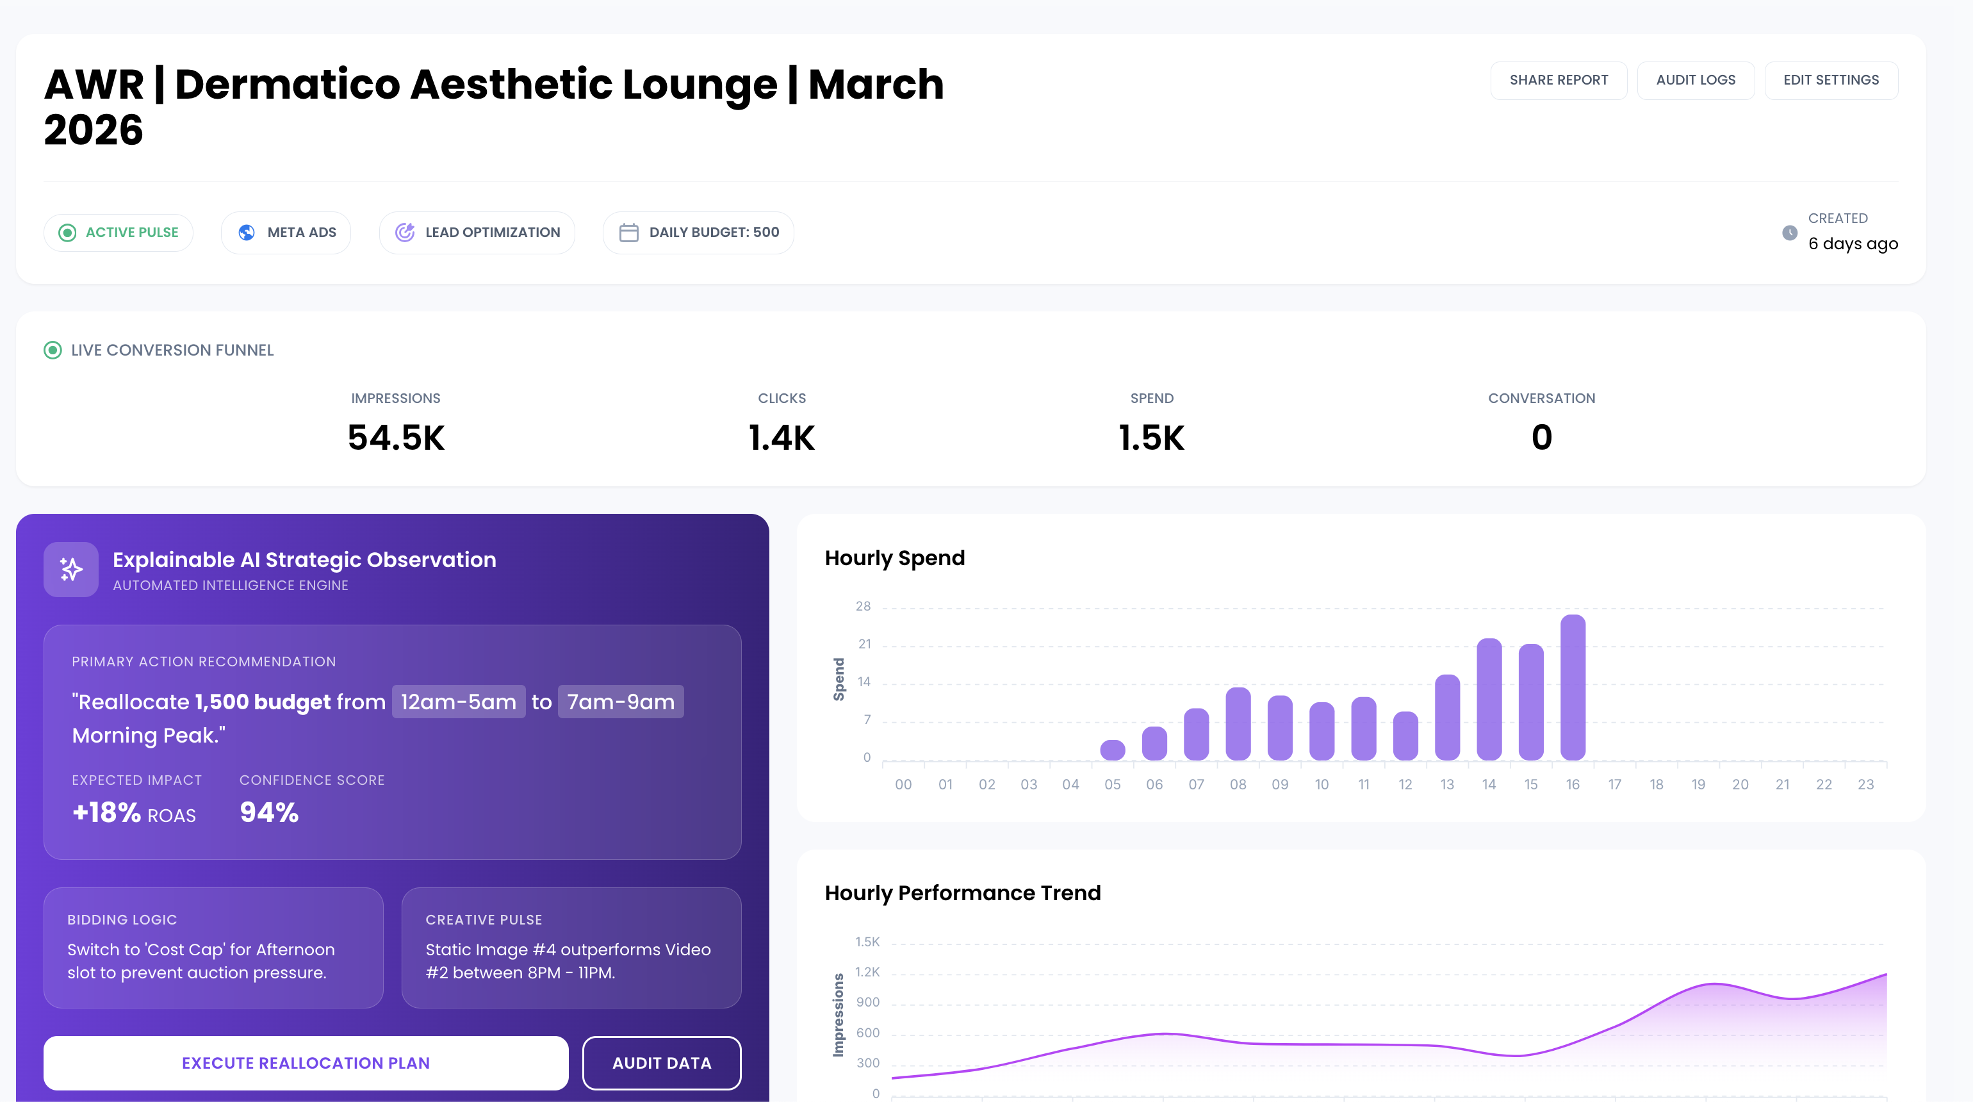Screen dimensions: 1973x1102
Task: Select the Active Pulse status pill
Action: [119, 233]
